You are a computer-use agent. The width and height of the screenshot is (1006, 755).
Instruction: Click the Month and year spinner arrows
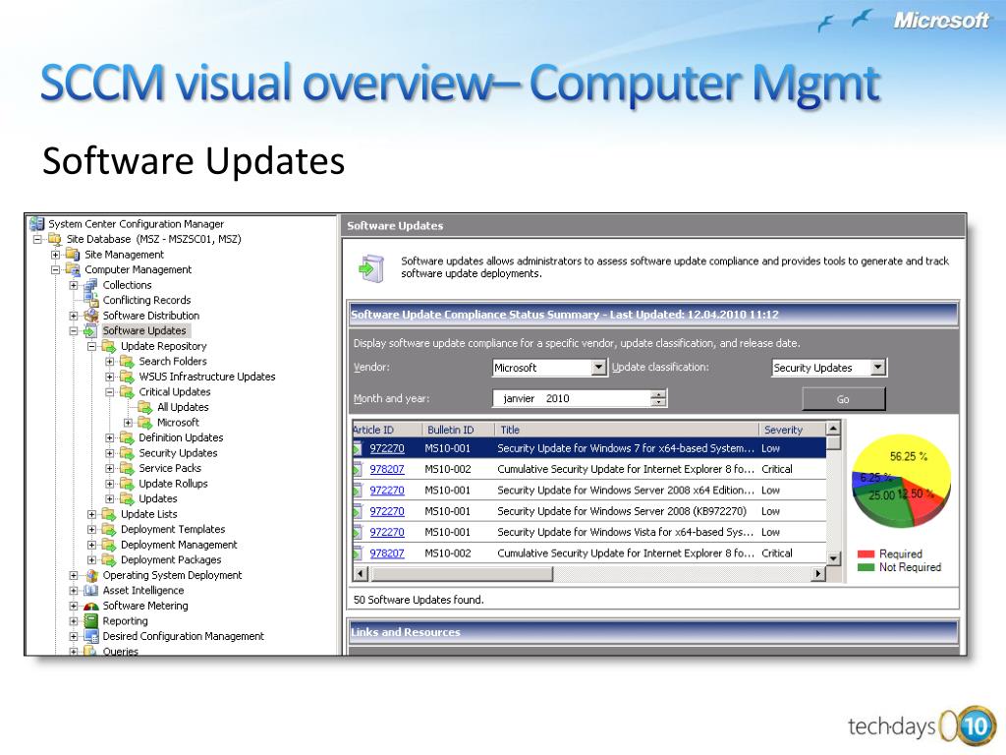[x=658, y=399]
